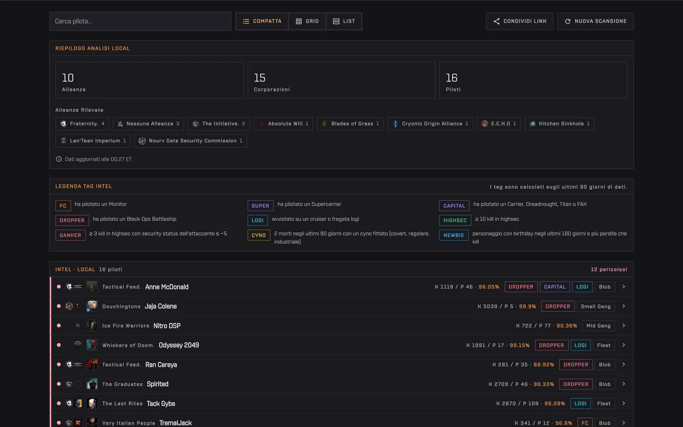Click Absolute Will alliance logo icon
683x427 pixels.
(x=262, y=124)
